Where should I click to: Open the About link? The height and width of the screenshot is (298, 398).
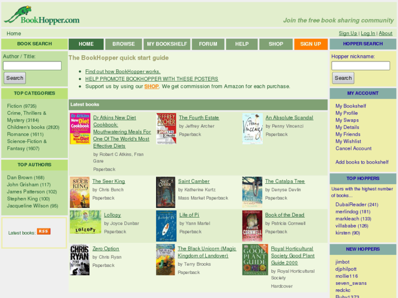click(385, 33)
